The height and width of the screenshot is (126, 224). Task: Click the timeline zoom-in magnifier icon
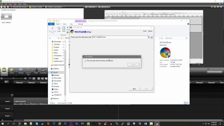click(x=25, y=78)
